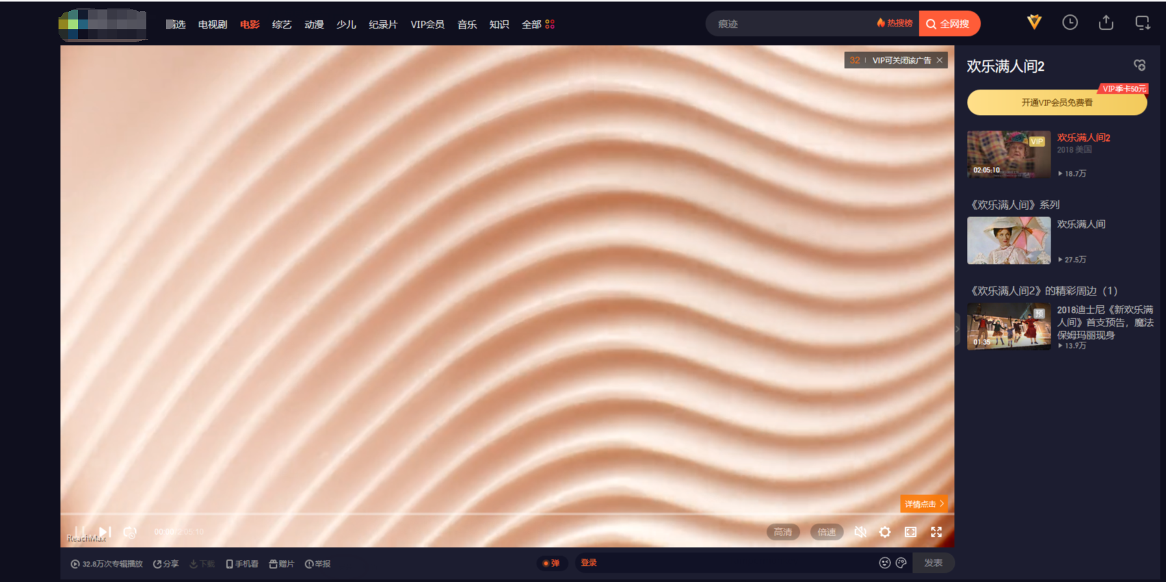Click the 详情点击 ad details button
The image size is (1166, 582).
923,504
